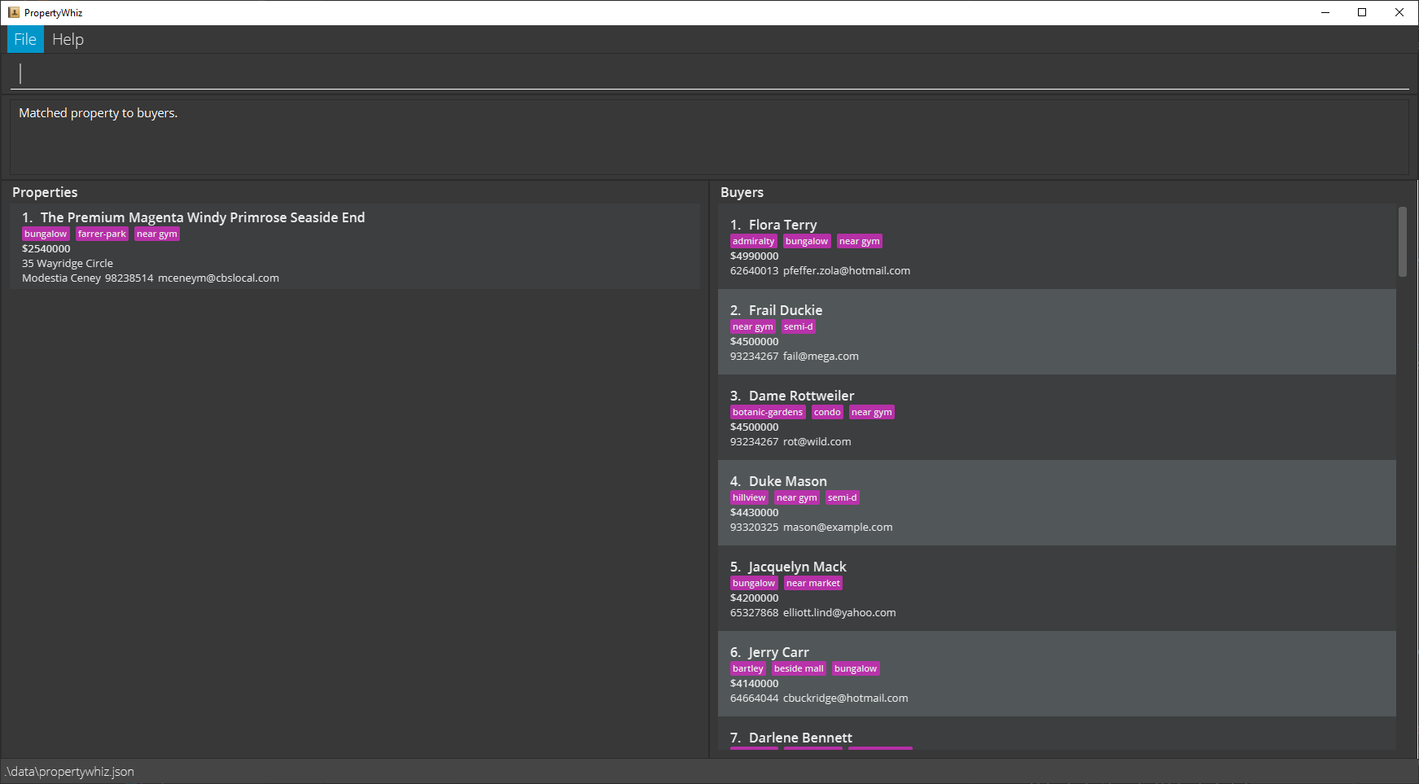
Task: Click email fail@mega.com
Action: (x=821, y=357)
